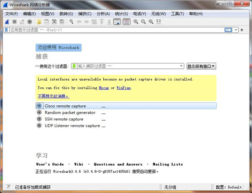Image resolution: width=252 pixels, height=193 pixels.
Task: Jump to last packet icon
Action: tap(109, 22)
